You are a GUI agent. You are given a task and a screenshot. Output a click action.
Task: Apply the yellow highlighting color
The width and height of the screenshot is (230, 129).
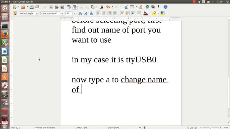pos(154,14)
